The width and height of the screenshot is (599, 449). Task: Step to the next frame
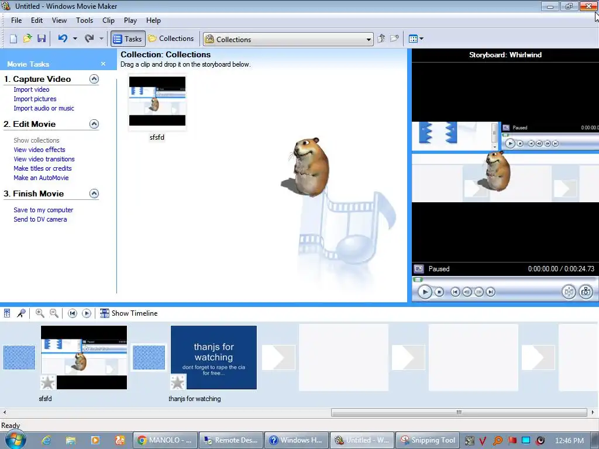click(479, 292)
